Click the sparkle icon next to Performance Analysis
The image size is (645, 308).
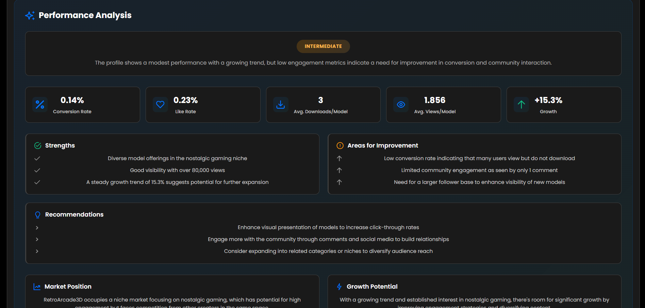[30, 15]
